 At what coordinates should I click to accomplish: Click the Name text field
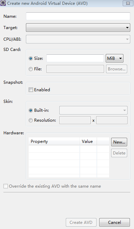point(78,16)
